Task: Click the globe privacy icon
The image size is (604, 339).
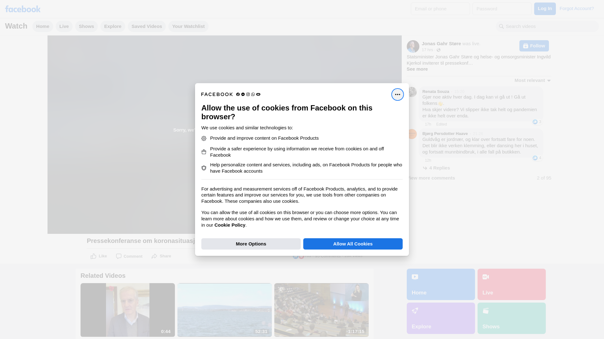Action: (x=438, y=50)
